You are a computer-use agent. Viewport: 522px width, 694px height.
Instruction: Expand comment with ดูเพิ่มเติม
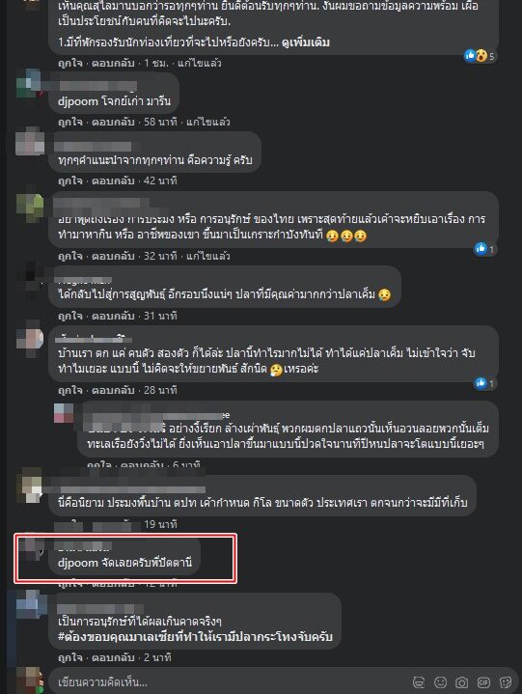click(x=306, y=42)
